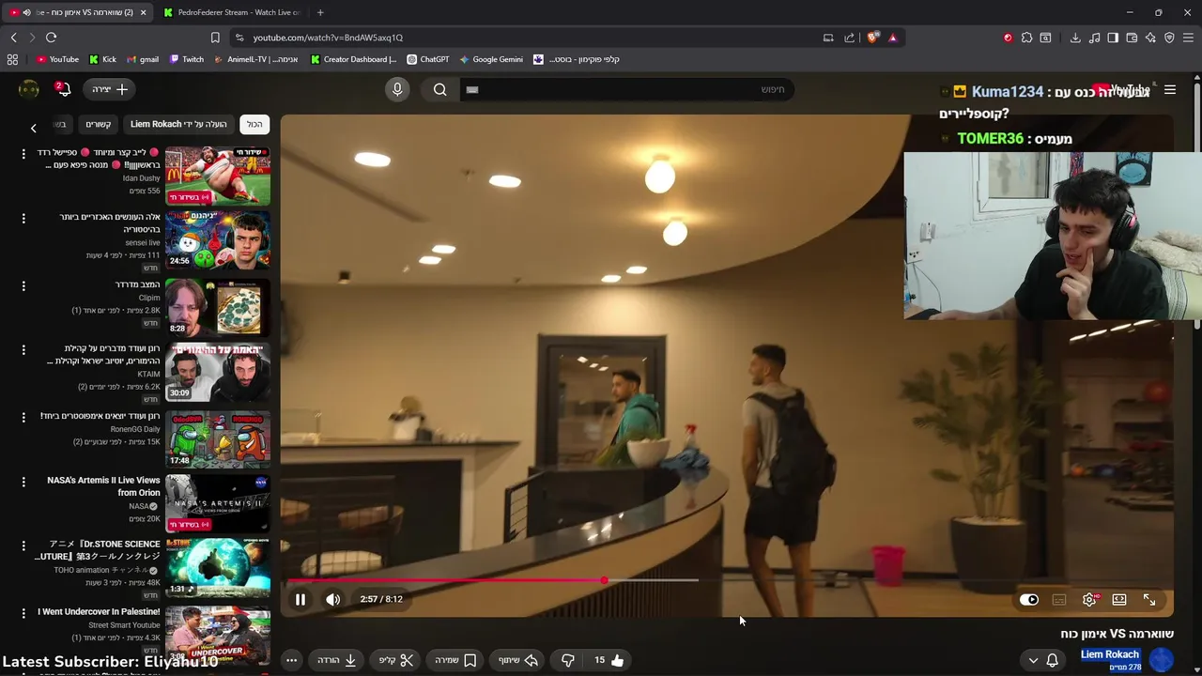
Task: Open options for NASA's Artemis II video
Action: 23,482
